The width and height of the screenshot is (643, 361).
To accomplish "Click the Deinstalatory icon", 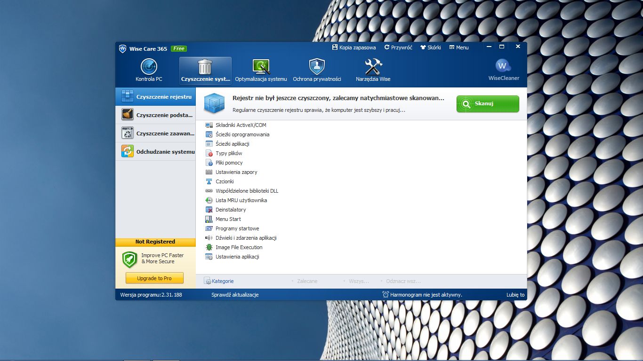I will click(209, 210).
